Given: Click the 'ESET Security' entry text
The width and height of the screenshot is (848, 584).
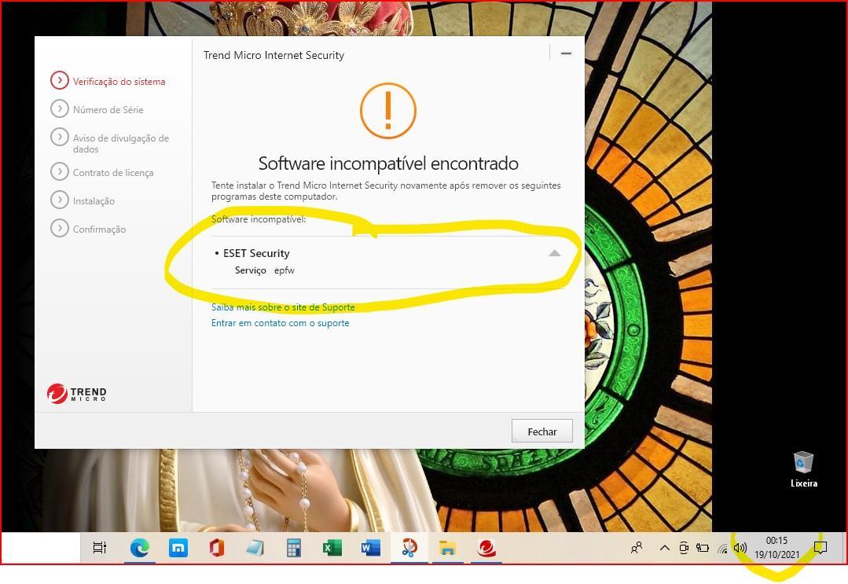Looking at the screenshot, I should click(x=256, y=253).
